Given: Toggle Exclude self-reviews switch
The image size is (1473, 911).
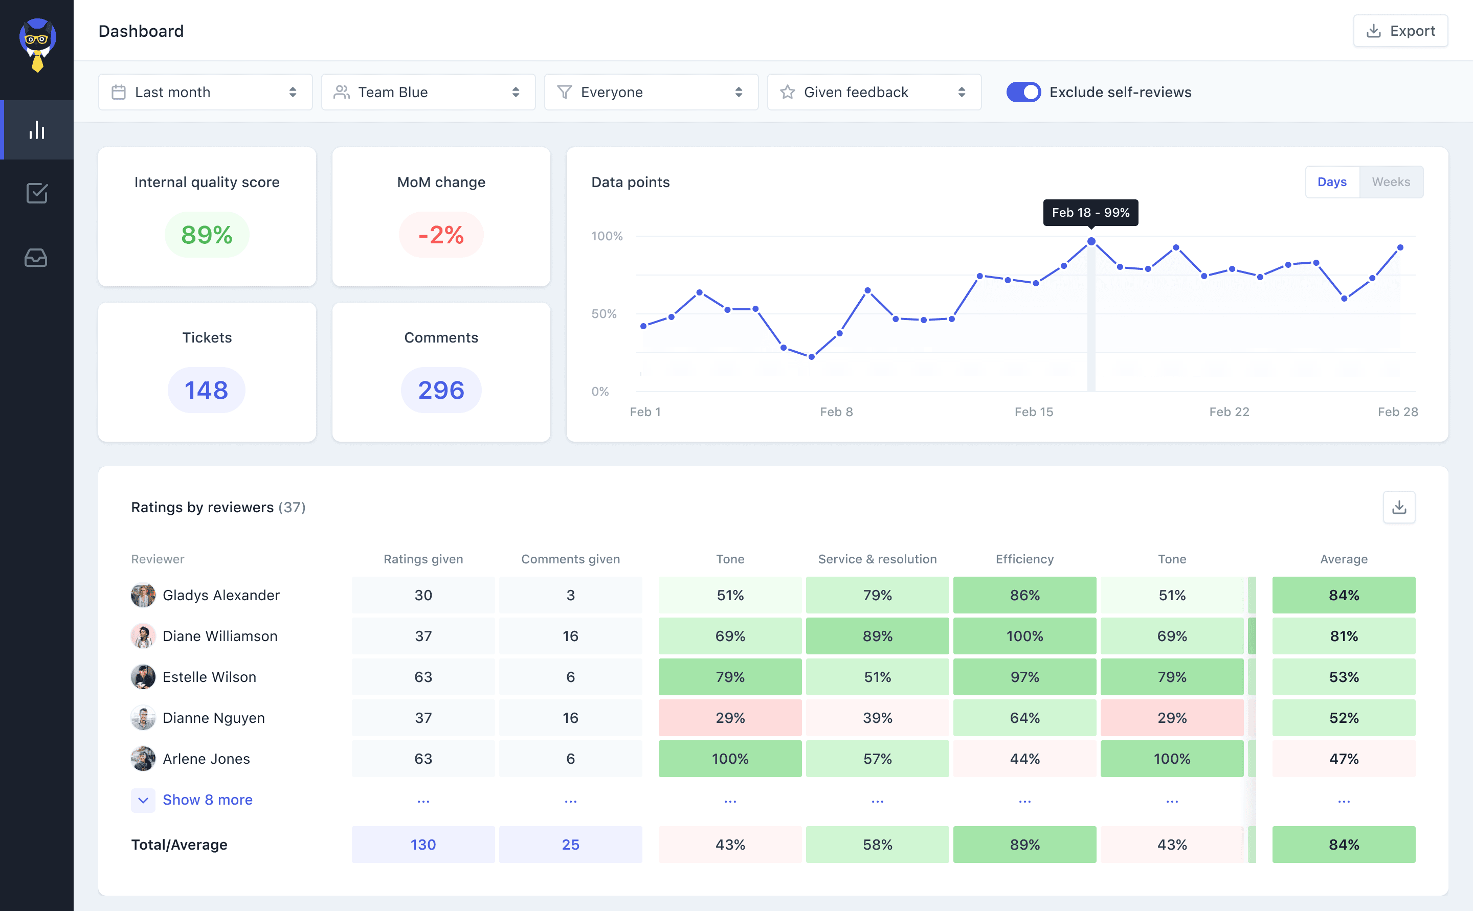Looking at the screenshot, I should tap(1023, 92).
